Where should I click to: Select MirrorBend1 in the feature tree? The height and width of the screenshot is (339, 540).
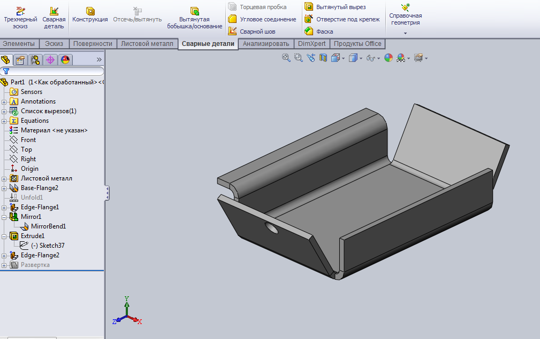(49, 226)
